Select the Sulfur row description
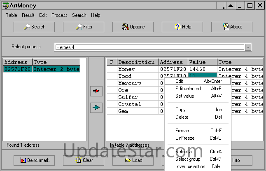The height and width of the screenshot is (171, 266). (138, 97)
